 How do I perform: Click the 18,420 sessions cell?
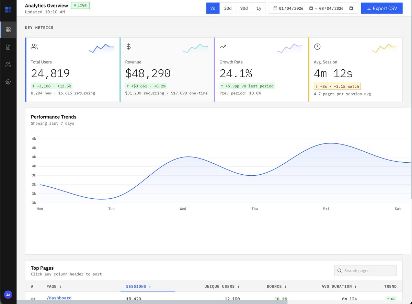(134, 299)
